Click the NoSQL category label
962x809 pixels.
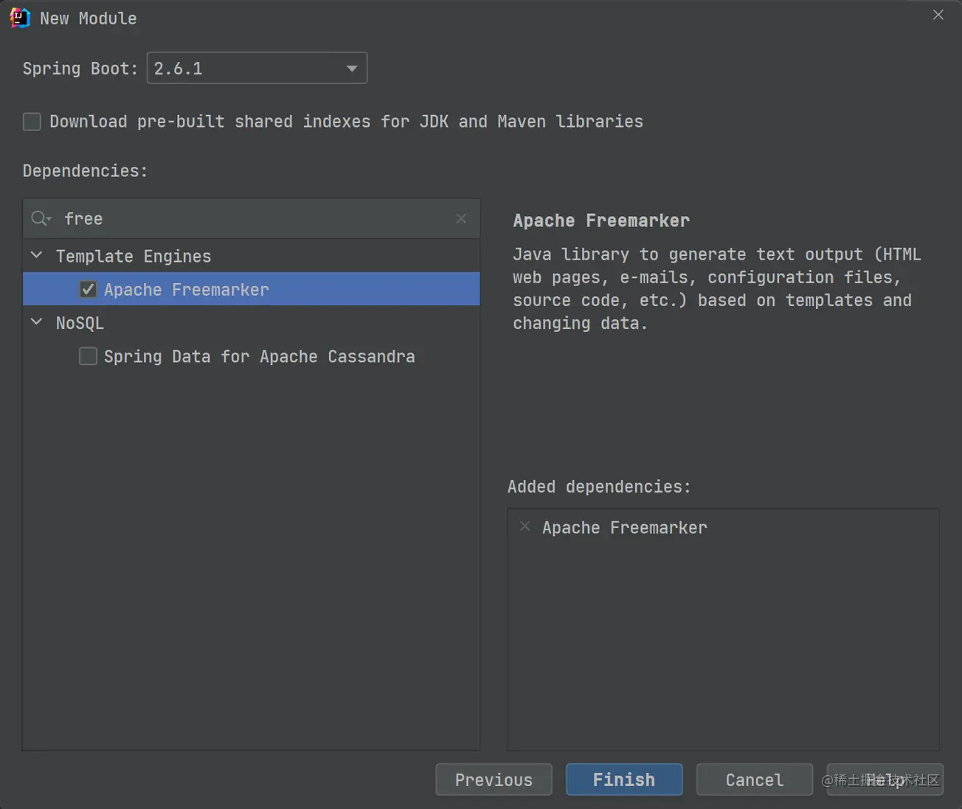pyautogui.click(x=80, y=323)
